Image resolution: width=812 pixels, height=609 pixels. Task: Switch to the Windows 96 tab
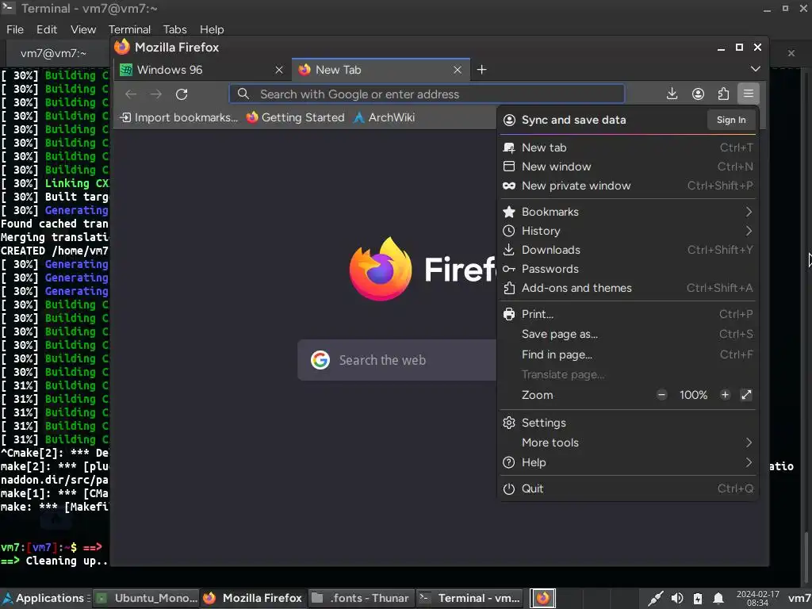202,70
